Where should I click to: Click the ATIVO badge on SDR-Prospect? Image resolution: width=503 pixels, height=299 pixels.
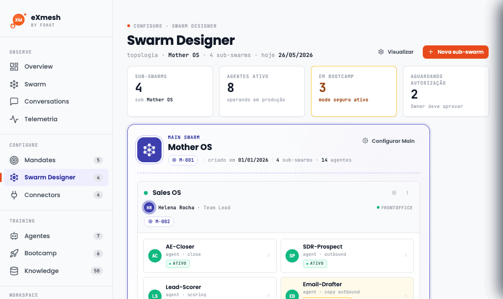click(315, 264)
